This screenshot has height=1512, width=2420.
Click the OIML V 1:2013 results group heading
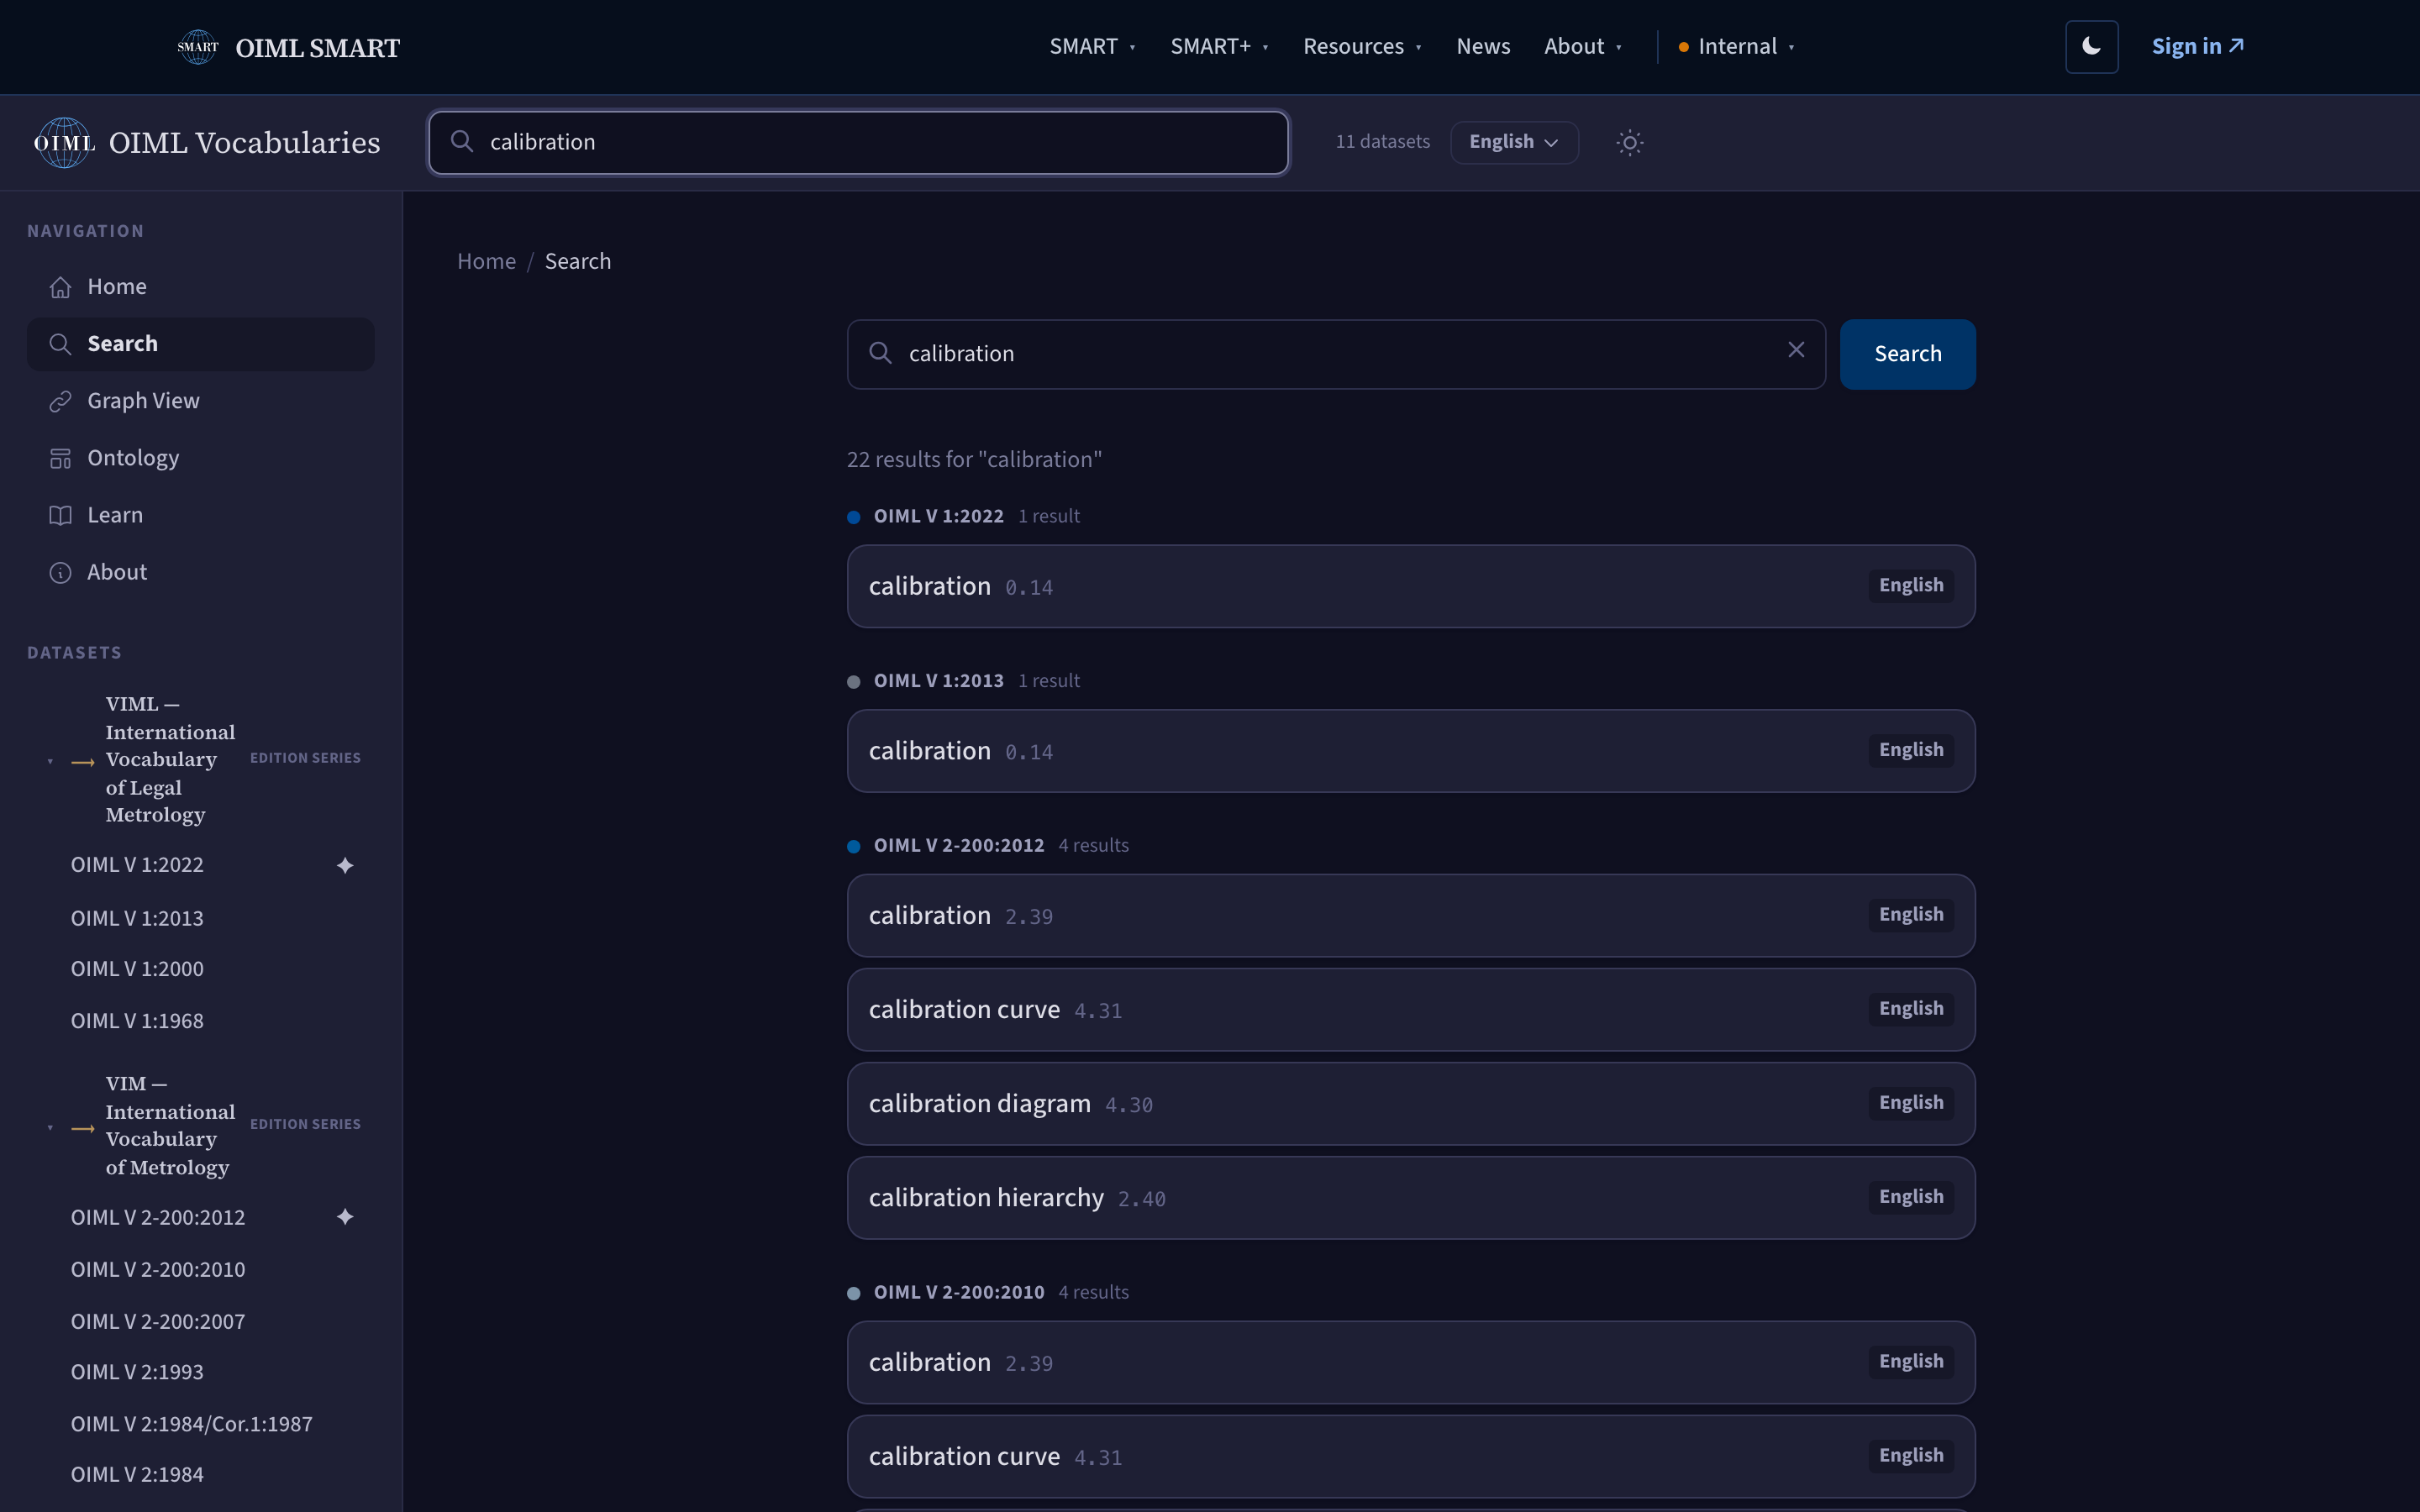939,681
